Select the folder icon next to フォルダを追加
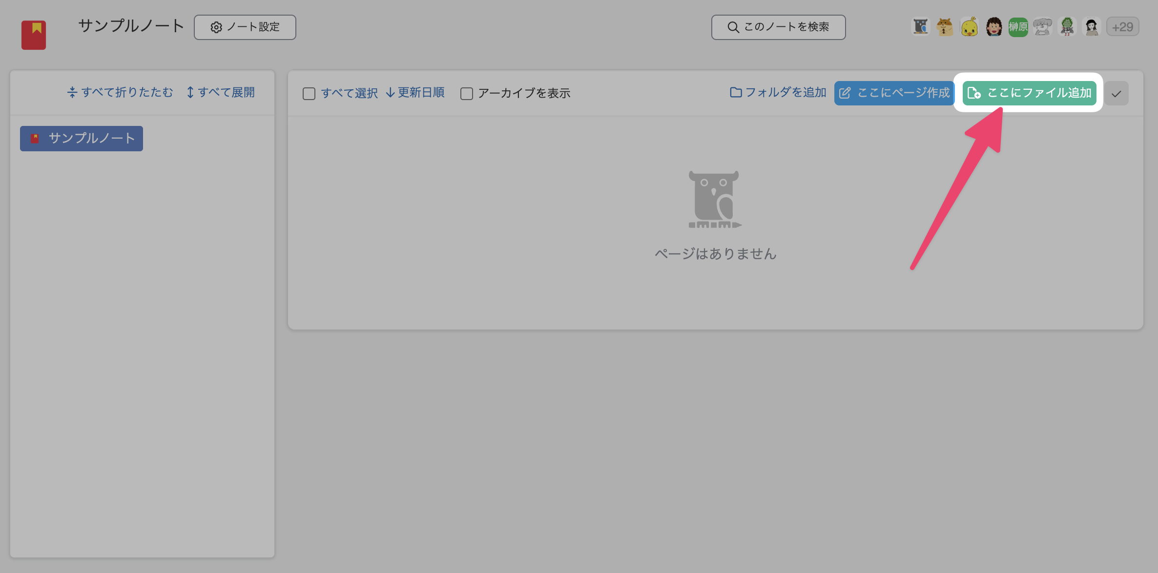 (736, 93)
